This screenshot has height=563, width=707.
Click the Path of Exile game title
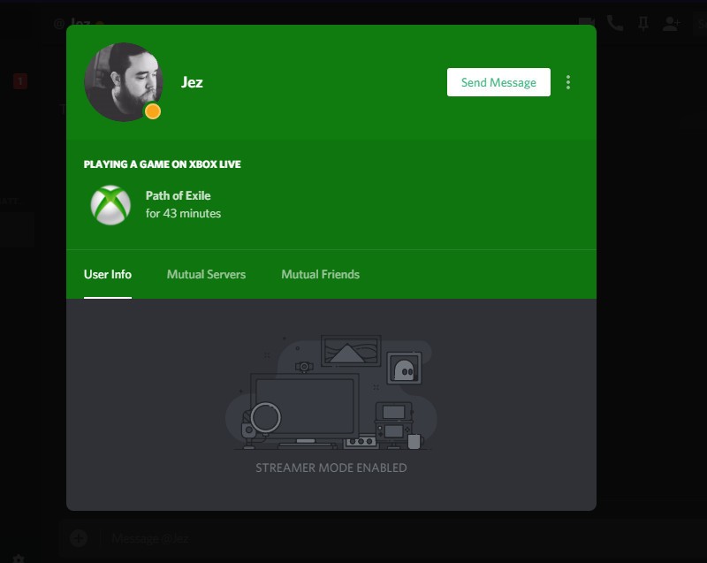point(179,196)
